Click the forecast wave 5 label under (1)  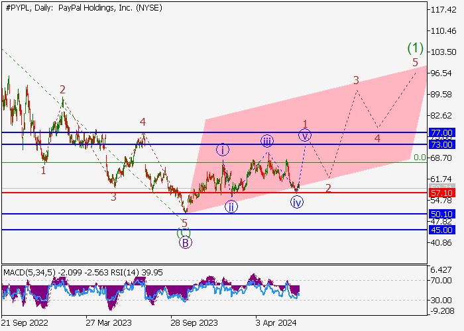click(x=416, y=63)
